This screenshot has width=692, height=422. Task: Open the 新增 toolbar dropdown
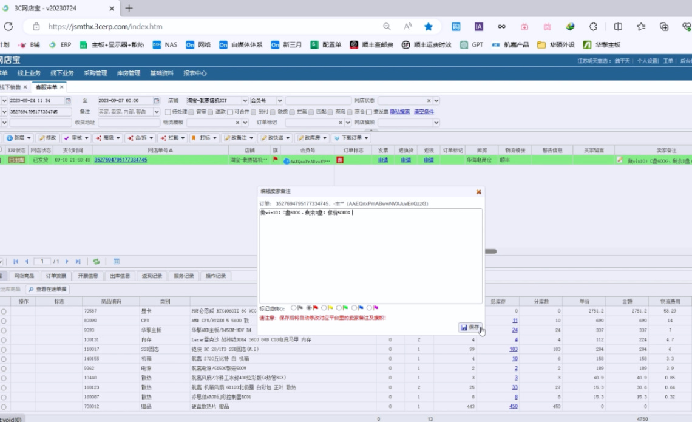click(x=18, y=138)
